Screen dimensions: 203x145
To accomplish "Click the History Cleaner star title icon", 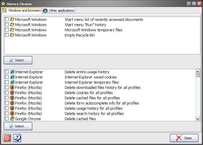I will 3,4.
